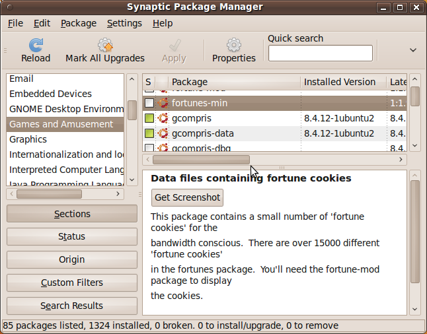Switch to Origin filter view

[x=72, y=260]
